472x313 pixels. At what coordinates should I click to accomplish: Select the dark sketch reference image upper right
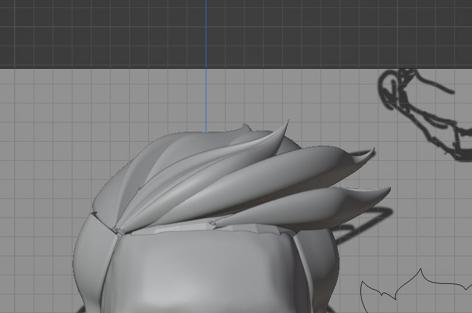(x=425, y=115)
